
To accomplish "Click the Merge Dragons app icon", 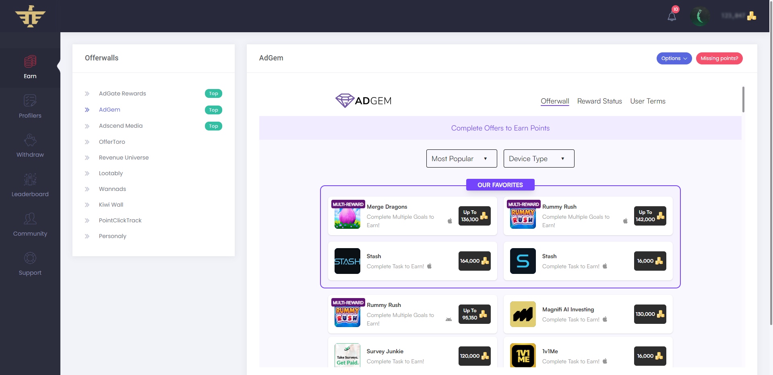I will click(347, 216).
